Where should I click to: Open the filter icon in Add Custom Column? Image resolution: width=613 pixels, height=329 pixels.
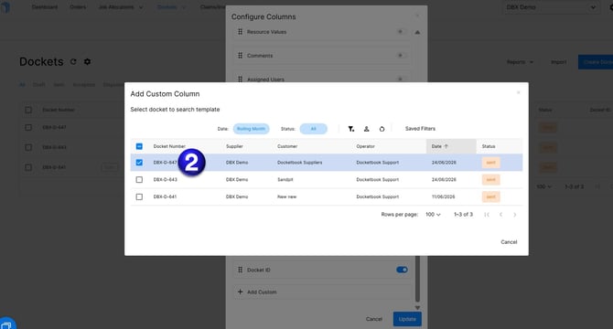tap(351, 129)
